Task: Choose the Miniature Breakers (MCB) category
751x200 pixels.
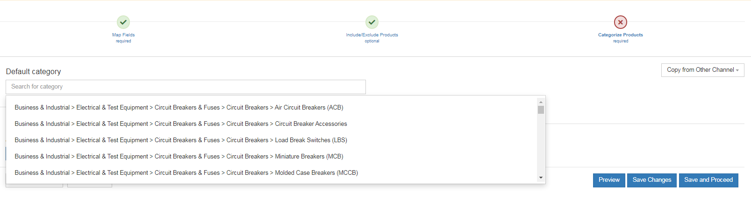Action: [179, 157]
